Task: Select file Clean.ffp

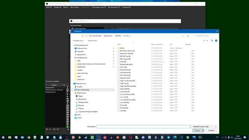Action: pyautogui.click(x=123, y=61)
